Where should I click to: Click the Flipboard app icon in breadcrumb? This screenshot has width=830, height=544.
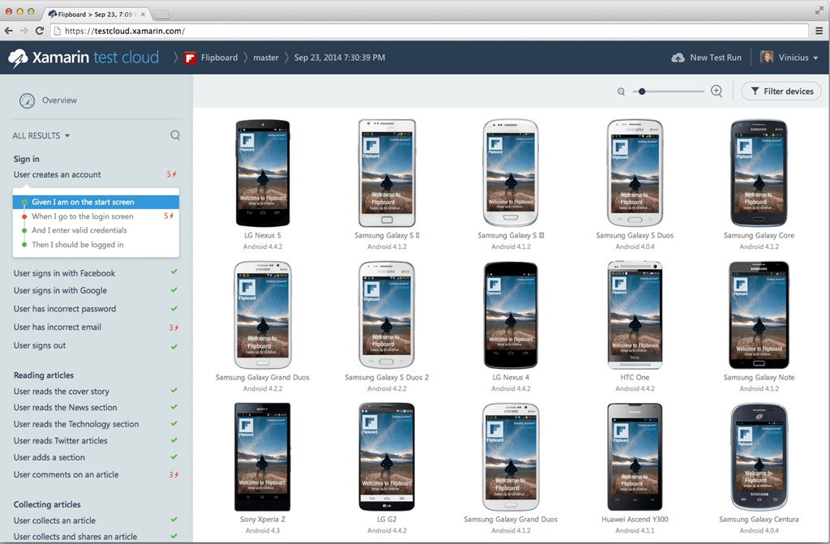point(190,58)
